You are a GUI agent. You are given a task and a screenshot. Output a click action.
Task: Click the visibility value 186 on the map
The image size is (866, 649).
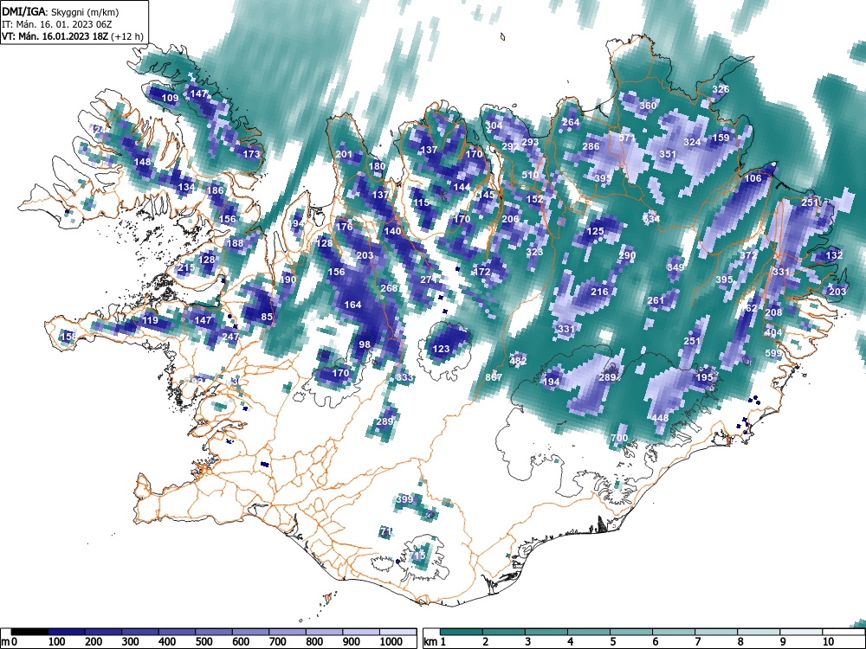pyautogui.click(x=215, y=191)
